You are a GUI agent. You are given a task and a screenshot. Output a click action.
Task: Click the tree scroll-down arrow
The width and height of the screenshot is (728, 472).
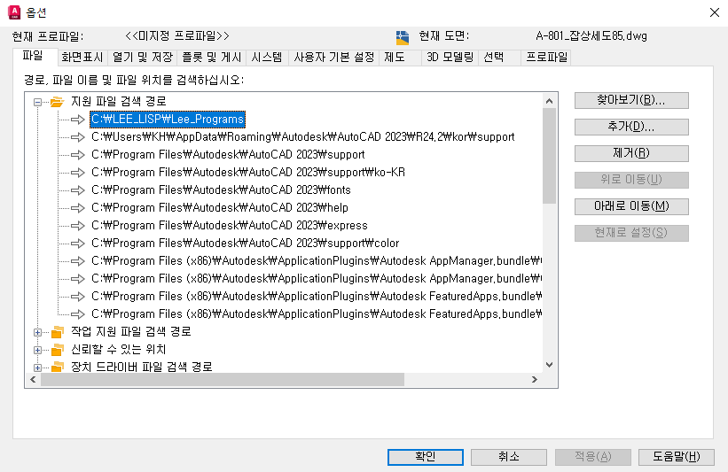549,365
